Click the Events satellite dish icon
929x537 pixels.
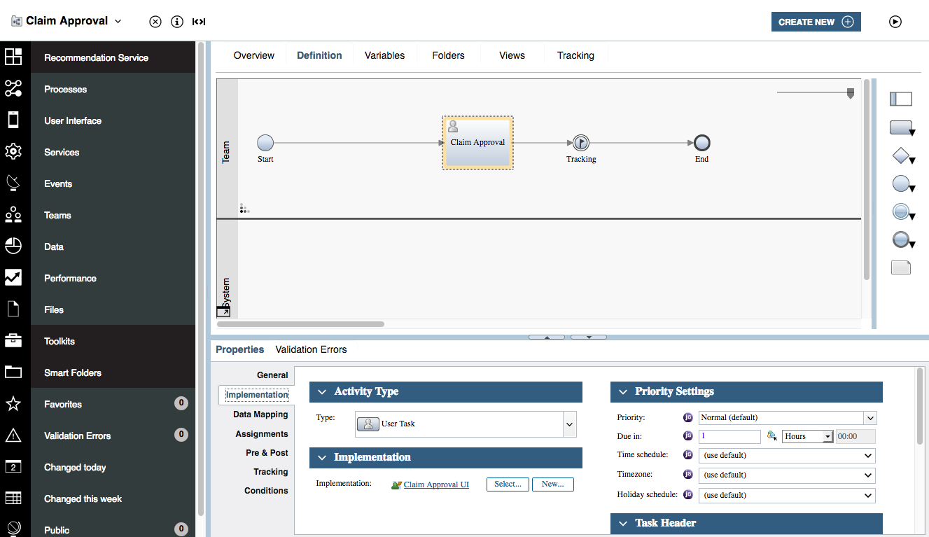click(x=13, y=183)
